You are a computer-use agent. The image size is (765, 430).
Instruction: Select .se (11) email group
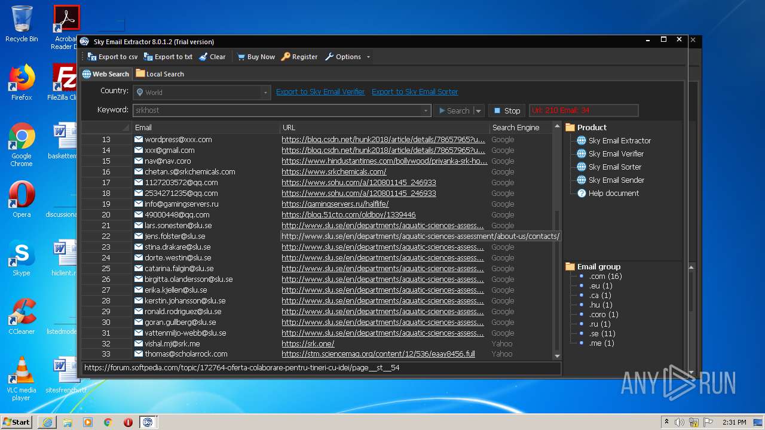(x=602, y=334)
